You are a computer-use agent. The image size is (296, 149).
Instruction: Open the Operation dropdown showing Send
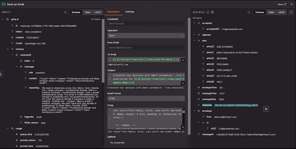(146, 36)
